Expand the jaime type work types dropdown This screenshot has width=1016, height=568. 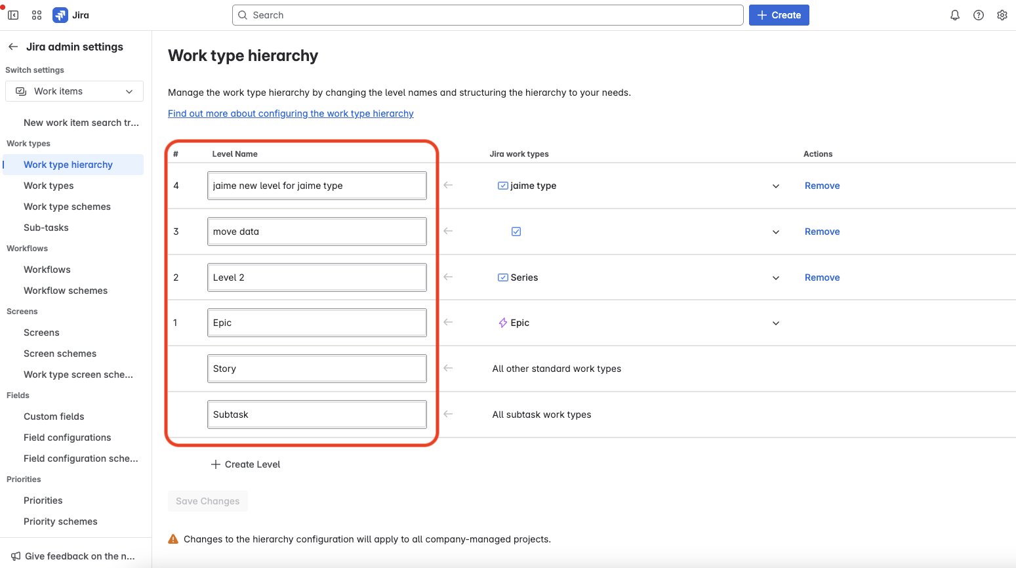coord(776,186)
